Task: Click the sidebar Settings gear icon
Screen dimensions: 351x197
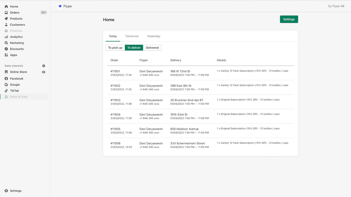Action: tap(6, 191)
